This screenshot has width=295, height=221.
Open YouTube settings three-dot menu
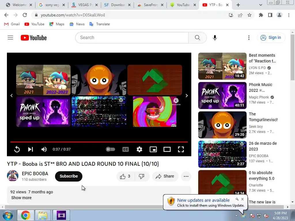coord(249,38)
